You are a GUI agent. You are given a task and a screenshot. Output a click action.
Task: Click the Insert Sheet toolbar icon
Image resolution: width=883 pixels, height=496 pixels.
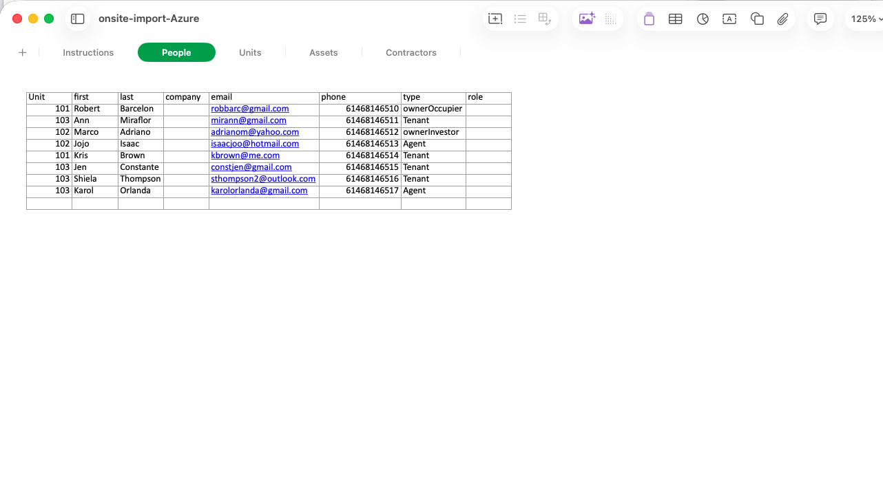coord(495,19)
